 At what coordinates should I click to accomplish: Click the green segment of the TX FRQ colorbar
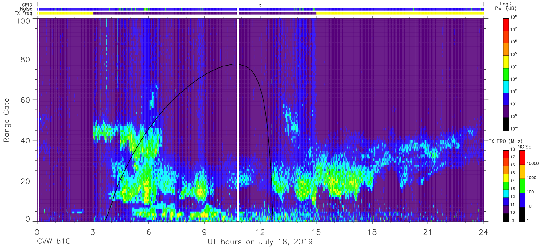click(x=506, y=185)
